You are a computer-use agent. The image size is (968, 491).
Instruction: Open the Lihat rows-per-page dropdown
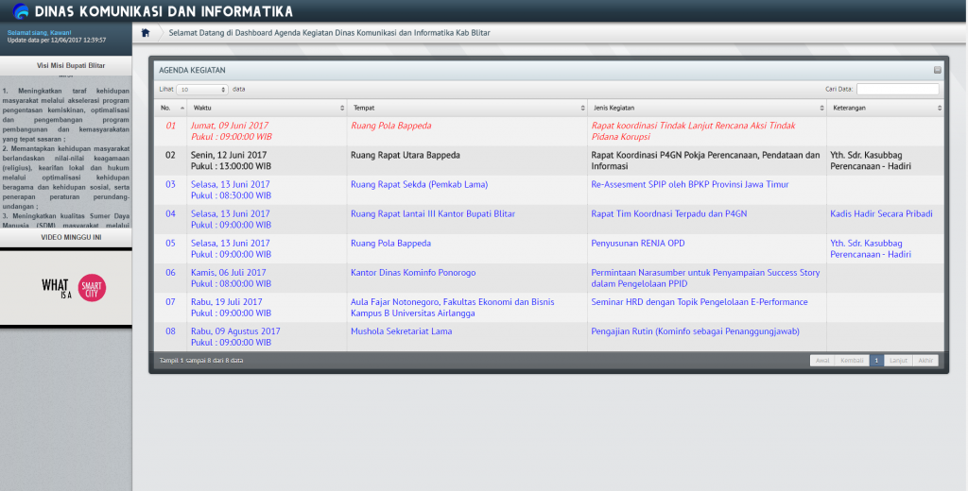pos(202,89)
